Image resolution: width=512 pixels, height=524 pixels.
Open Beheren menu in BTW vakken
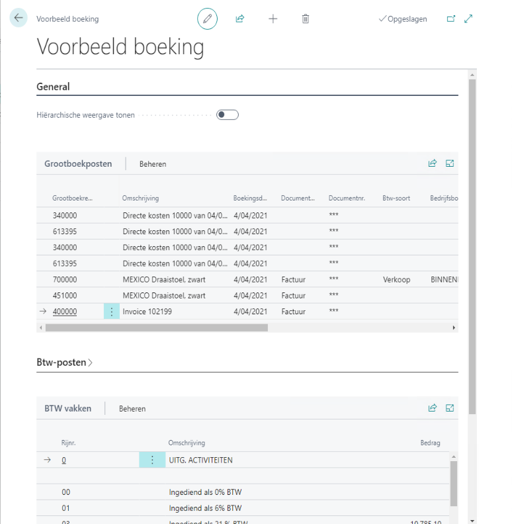point(132,409)
